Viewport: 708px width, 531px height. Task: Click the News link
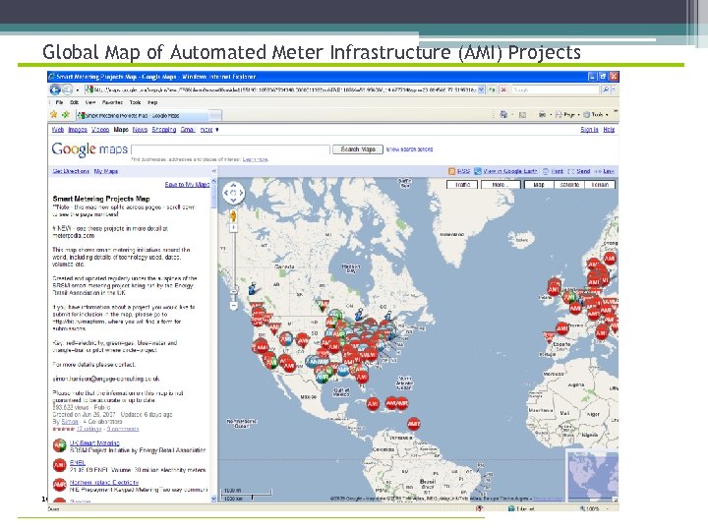140,130
